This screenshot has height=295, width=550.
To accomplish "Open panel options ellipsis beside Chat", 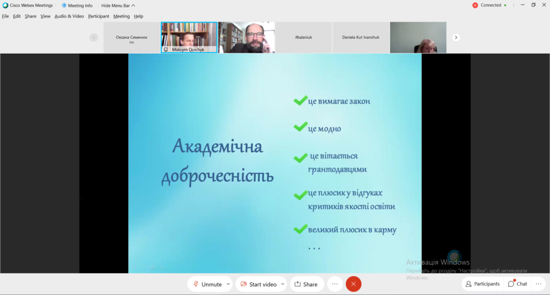I will pos(539,284).
